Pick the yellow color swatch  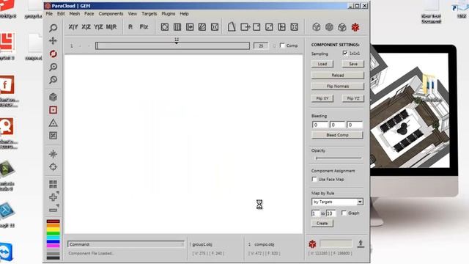[53, 230]
